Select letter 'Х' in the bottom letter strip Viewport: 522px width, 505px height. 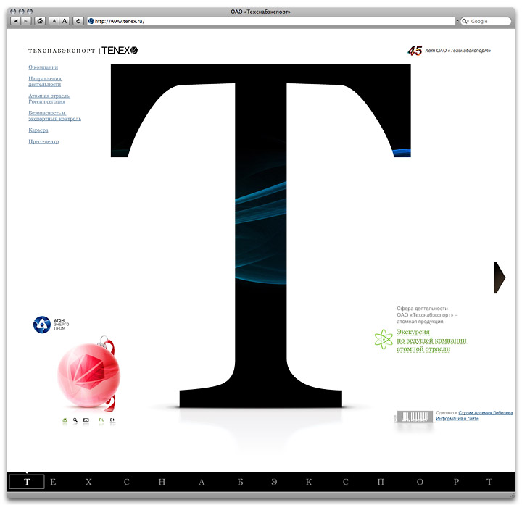[88, 482]
